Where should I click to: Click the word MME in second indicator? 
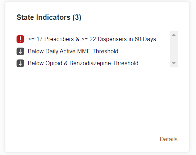click(x=84, y=51)
